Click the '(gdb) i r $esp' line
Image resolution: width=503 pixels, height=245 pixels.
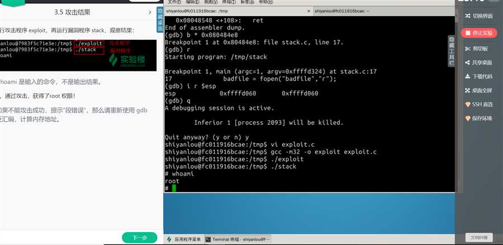point(190,86)
